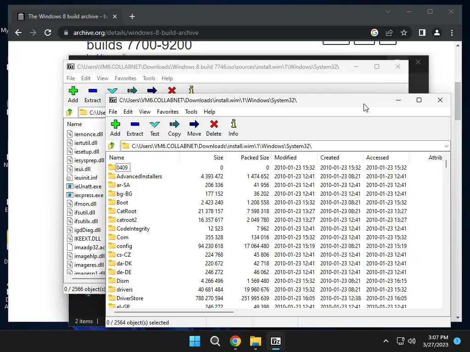The image size is (470, 352).
Task: Open a new Chrome tab
Action: [x=132, y=16]
